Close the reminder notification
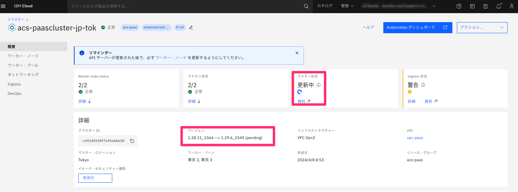This screenshot has height=192, width=518. click(x=297, y=53)
